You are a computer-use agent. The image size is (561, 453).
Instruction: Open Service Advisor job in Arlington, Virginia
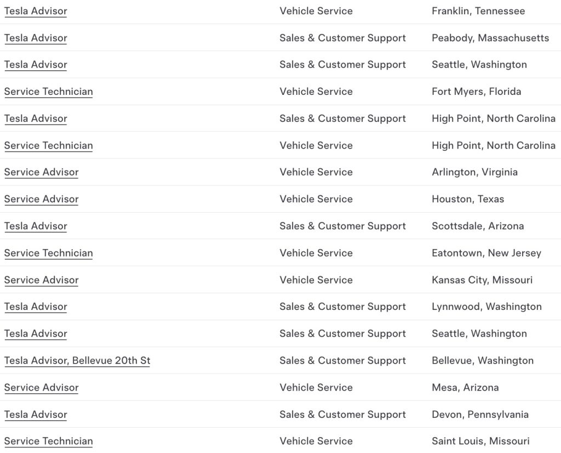coord(41,172)
